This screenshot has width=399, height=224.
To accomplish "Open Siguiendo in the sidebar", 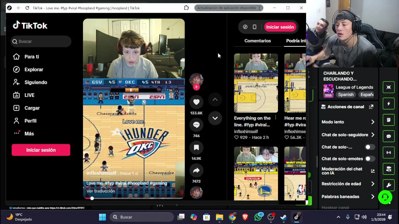I will (x=30, y=82).
